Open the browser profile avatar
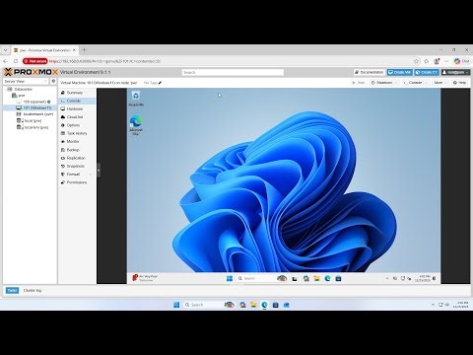 pos(437,61)
